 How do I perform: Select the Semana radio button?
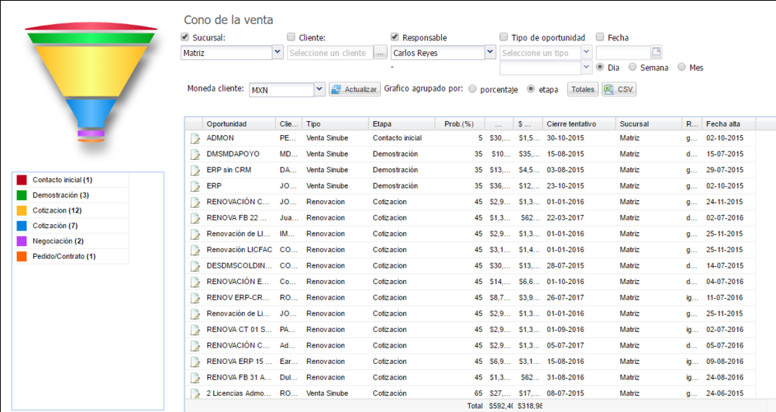point(633,67)
